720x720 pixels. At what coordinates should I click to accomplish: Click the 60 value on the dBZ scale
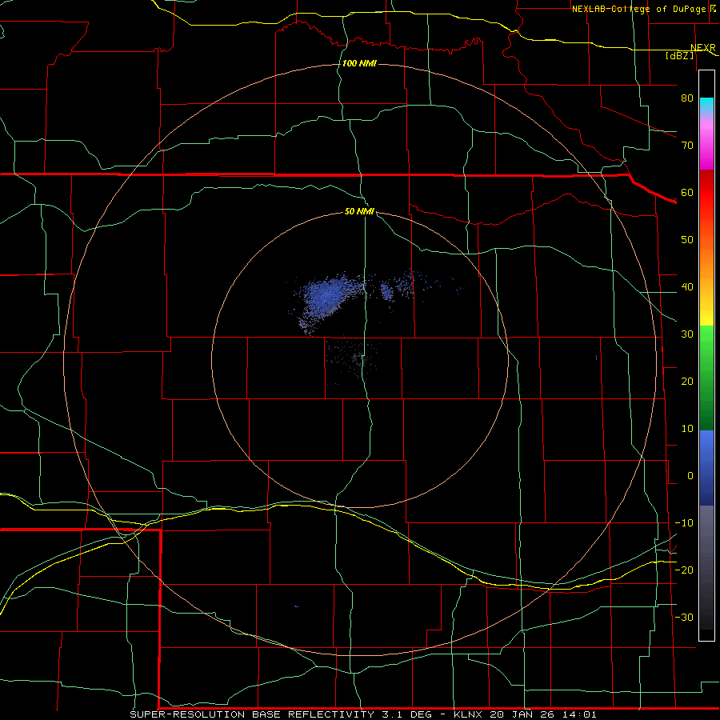pos(687,192)
